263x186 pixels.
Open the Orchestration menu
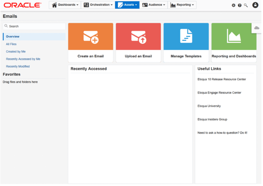tap(98, 5)
